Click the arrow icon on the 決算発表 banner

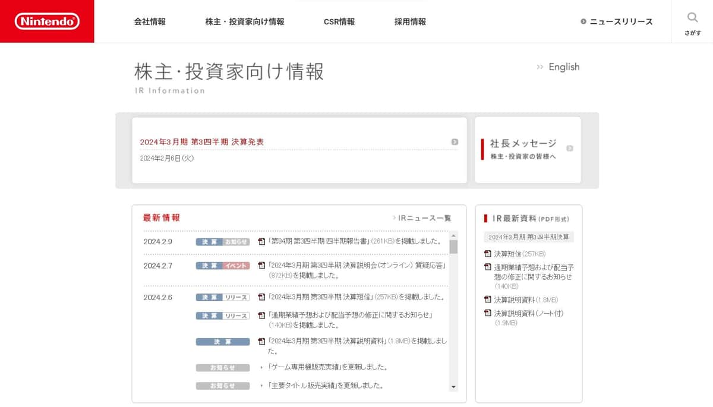(x=455, y=141)
